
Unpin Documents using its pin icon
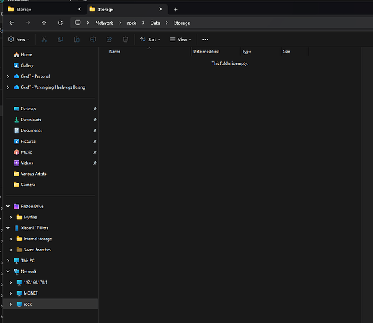coord(94,130)
